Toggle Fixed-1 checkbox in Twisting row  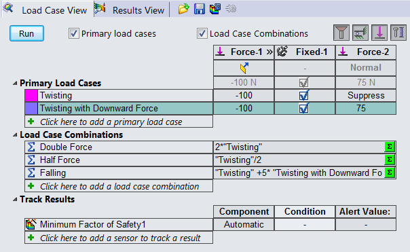pos(304,96)
